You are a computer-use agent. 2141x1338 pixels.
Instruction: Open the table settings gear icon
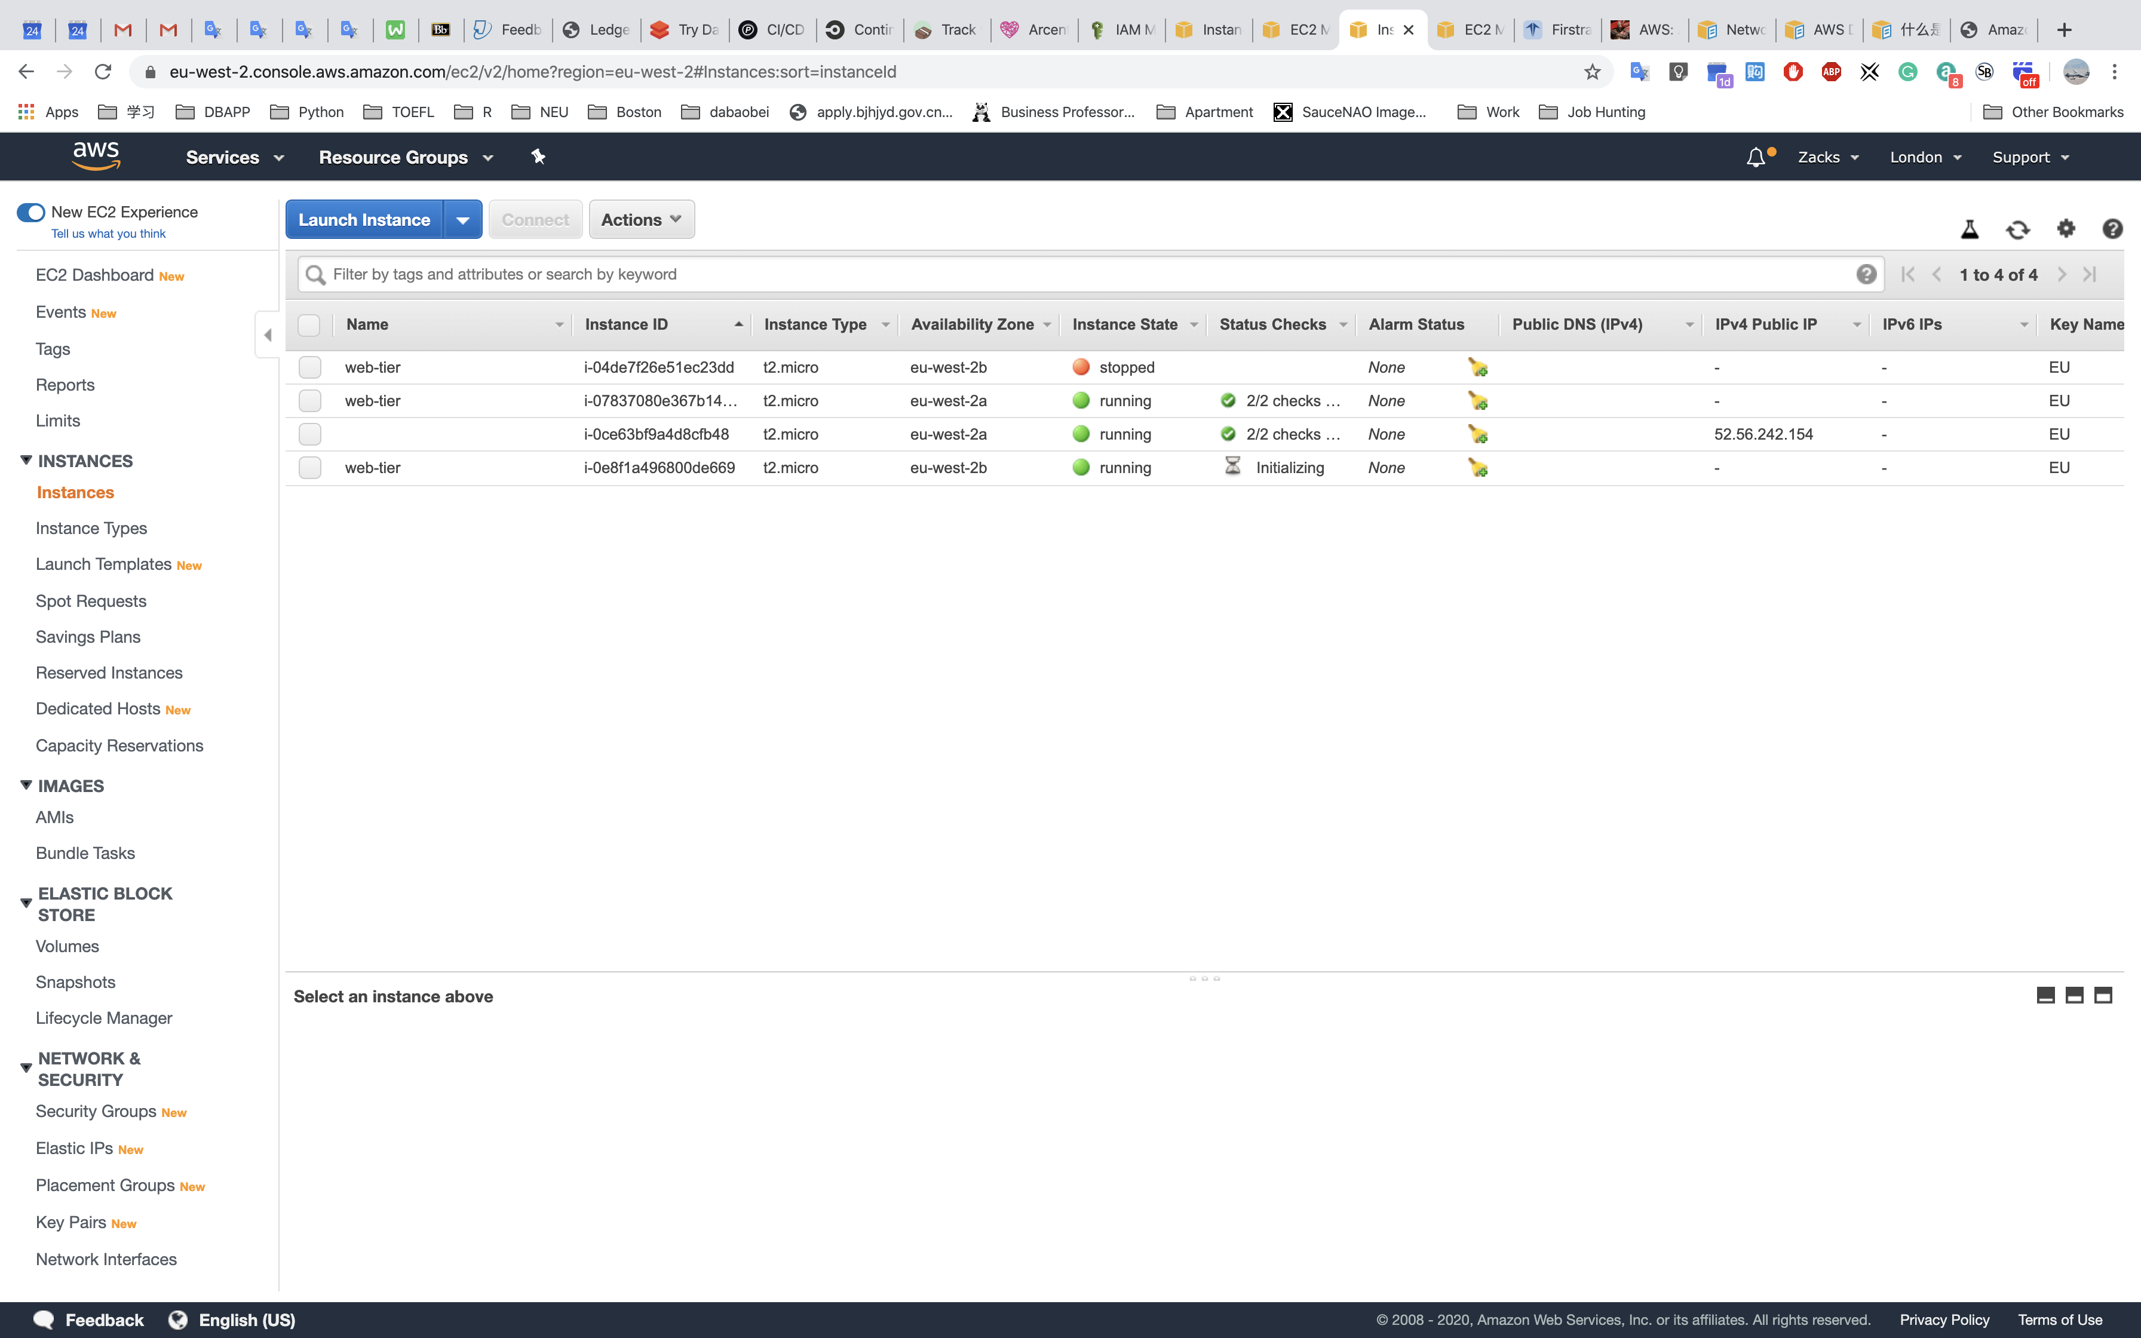[2065, 229]
